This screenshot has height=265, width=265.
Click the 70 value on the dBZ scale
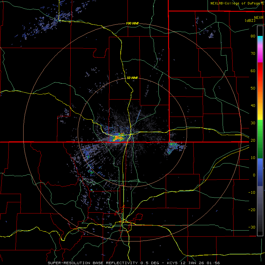coord(253,53)
